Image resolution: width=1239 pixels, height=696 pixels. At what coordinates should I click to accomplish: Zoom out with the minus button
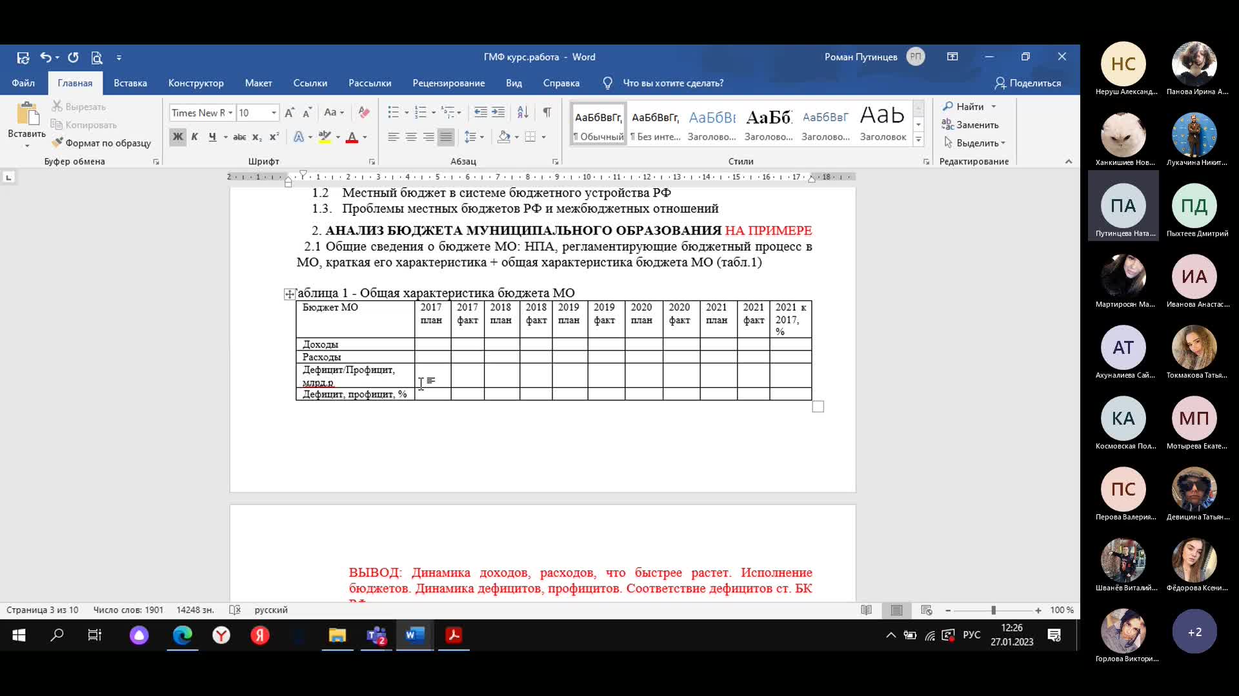[948, 610]
